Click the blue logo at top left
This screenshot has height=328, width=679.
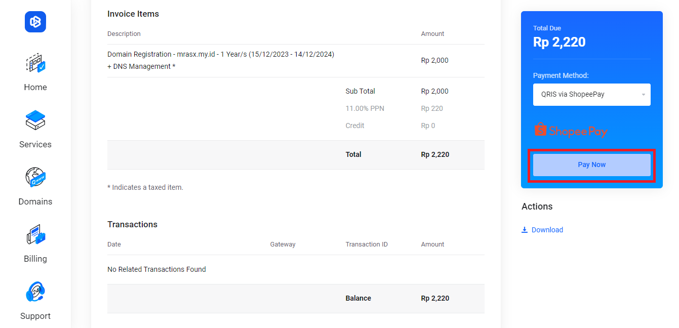coord(35,22)
